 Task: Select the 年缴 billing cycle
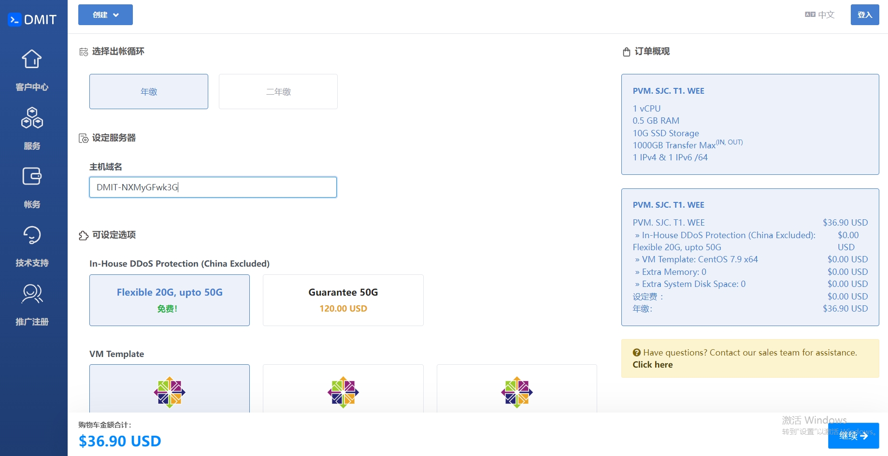149,91
